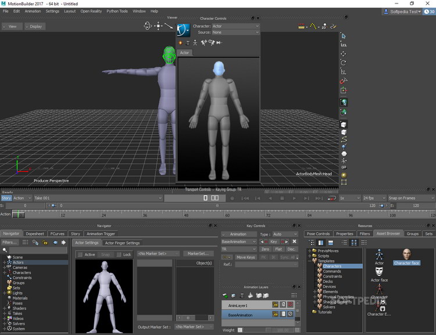
Task: Toggle mute on AnimLayer1
Action: pyautogui.click(x=290, y=305)
